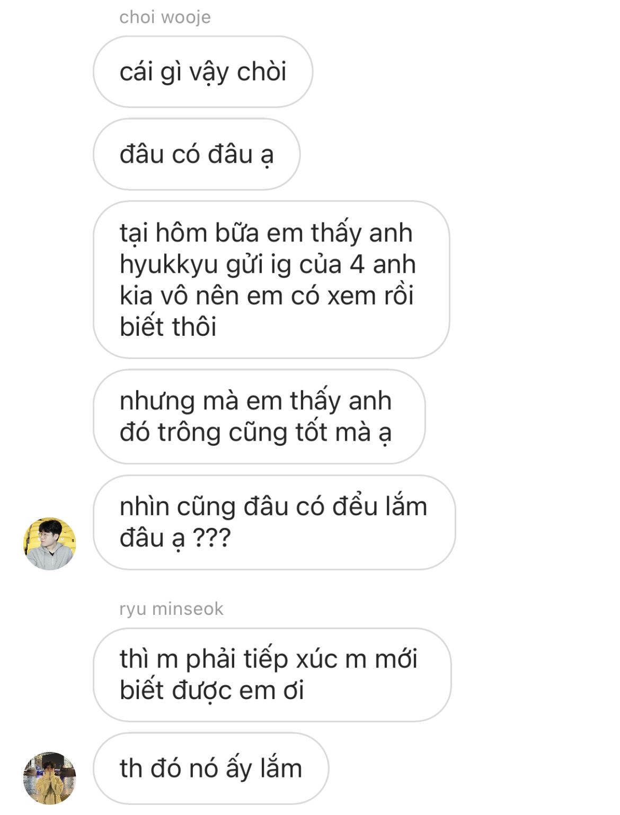
Task: Select the 'đâu có đâu ạ' message bubble
Action: click(x=197, y=154)
